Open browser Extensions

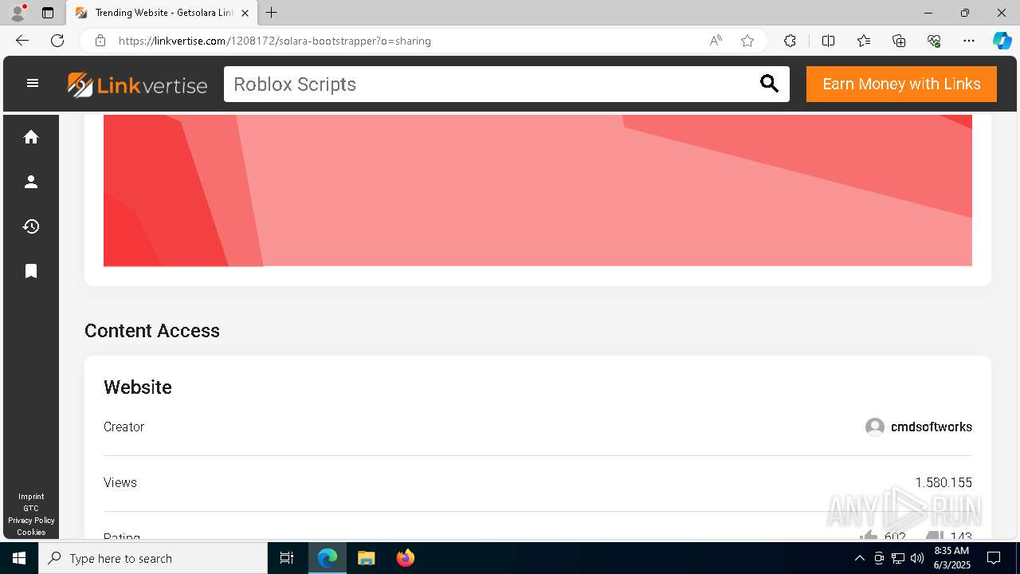tap(790, 41)
